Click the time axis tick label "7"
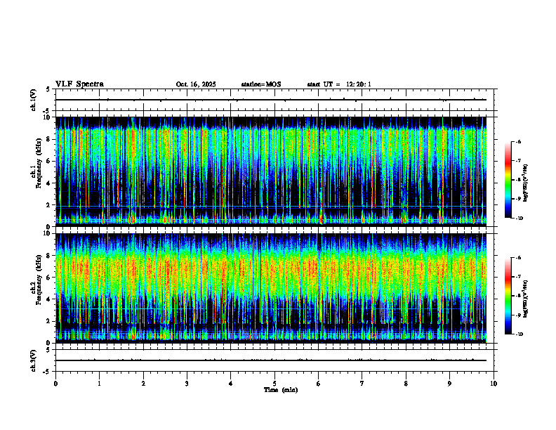 362,384
